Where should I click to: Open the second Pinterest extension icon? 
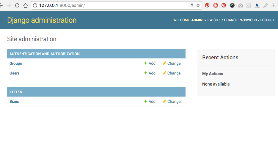click(x=224, y=5)
